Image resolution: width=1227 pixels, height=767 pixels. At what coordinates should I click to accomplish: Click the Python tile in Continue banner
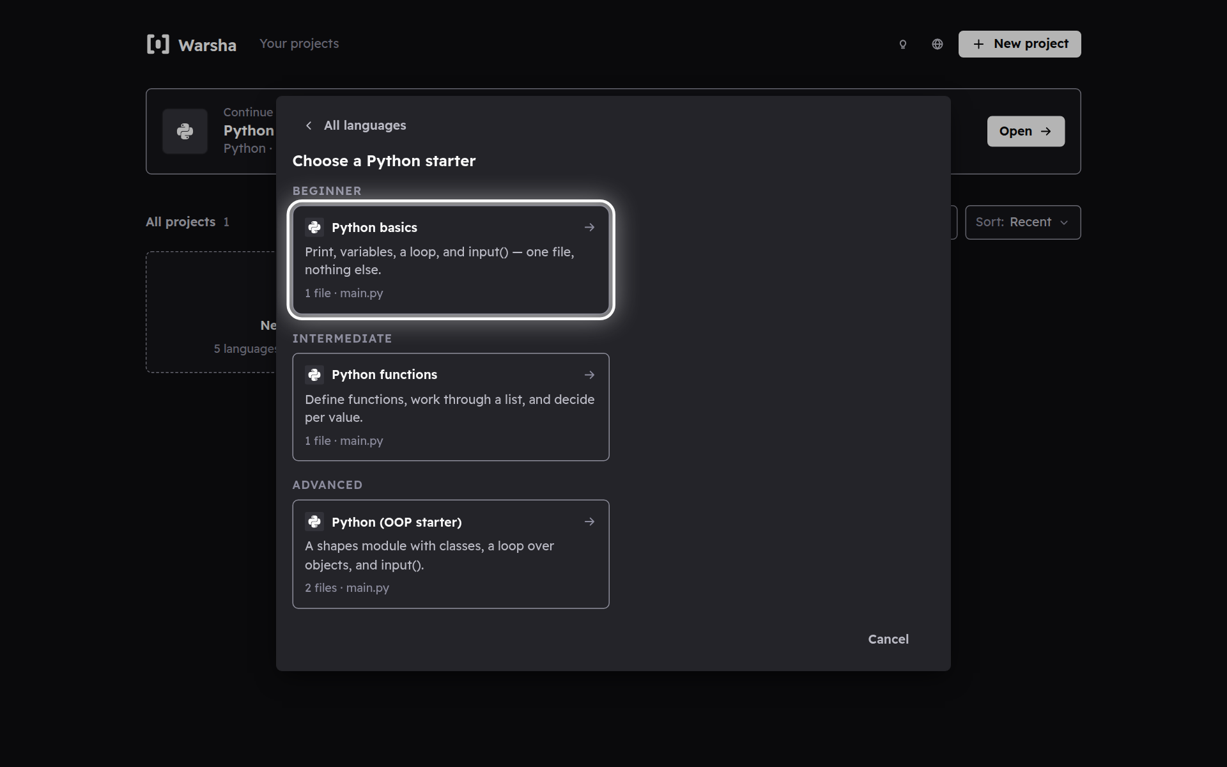(x=185, y=131)
